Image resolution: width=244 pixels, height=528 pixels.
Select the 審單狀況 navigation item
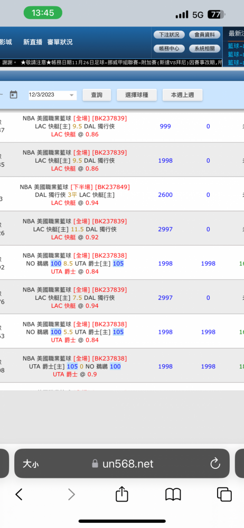click(x=60, y=42)
